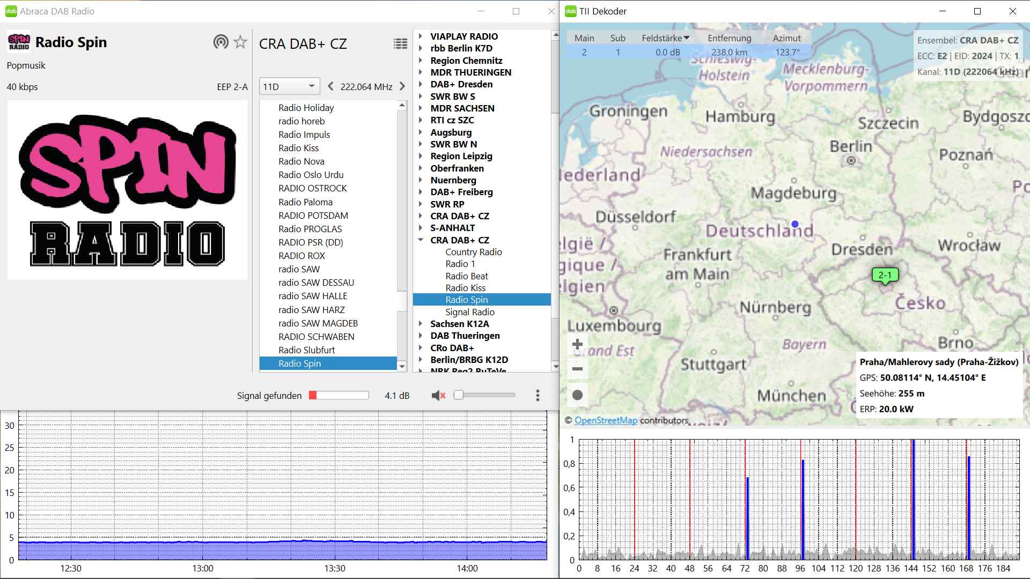The image size is (1030, 579).
Task: Open the OpenStreetMap link
Action: [606, 420]
